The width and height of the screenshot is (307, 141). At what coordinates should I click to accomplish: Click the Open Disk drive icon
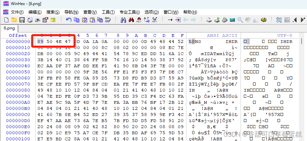[209, 20]
